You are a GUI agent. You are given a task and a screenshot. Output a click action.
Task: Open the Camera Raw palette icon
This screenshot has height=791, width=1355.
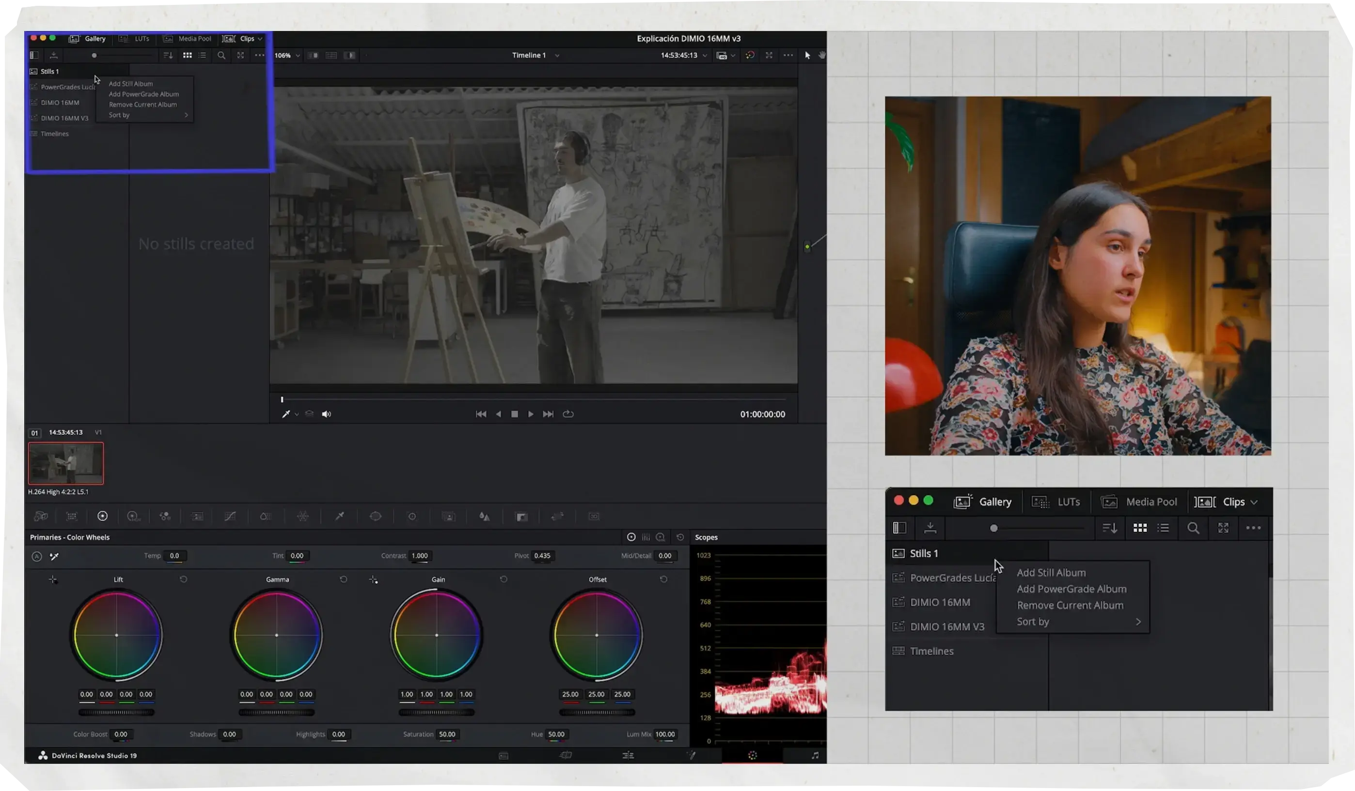click(41, 517)
